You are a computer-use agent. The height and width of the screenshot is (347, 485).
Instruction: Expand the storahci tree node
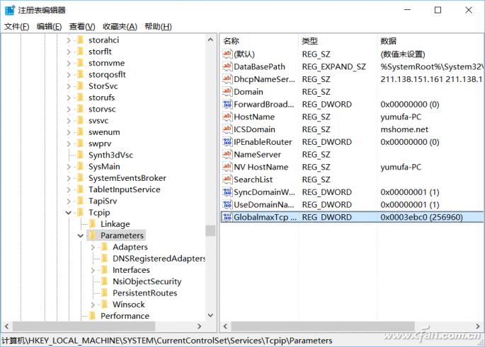[69, 40]
